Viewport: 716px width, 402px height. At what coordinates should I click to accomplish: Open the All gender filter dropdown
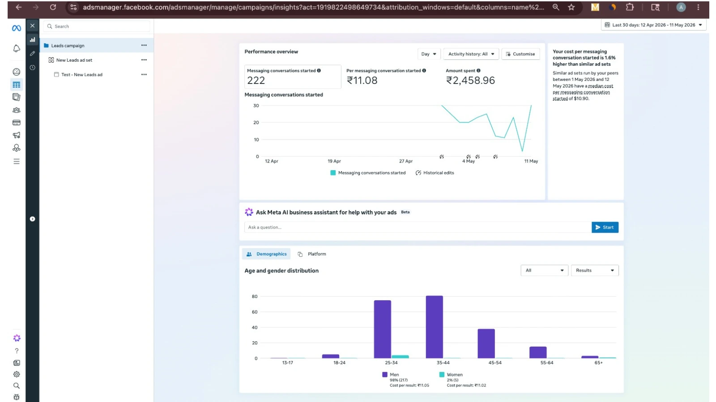(x=544, y=271)
